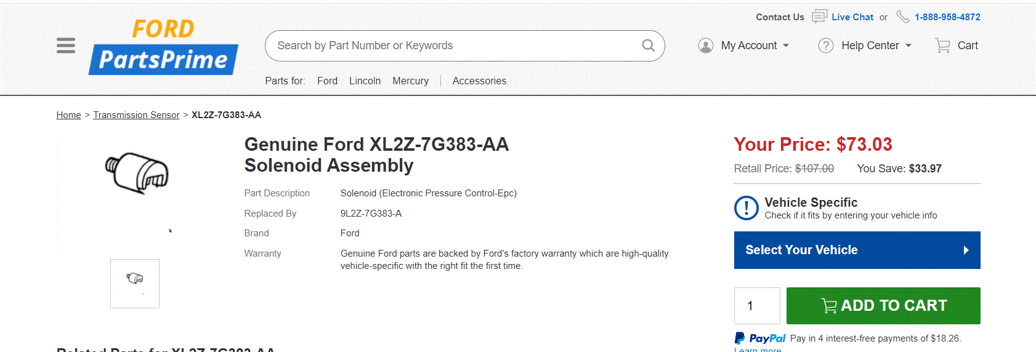Click the Help Center question mark icon
This screenshot has width=1036, height=352.
tap(826, 46)
